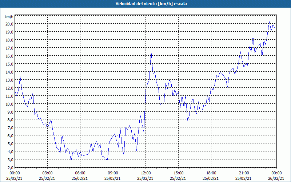Select the '21:00' time label

244,173
